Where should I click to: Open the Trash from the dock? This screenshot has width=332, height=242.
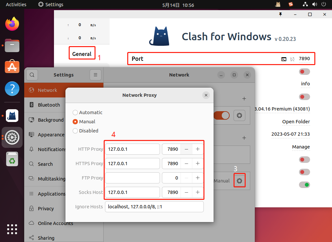12,159
